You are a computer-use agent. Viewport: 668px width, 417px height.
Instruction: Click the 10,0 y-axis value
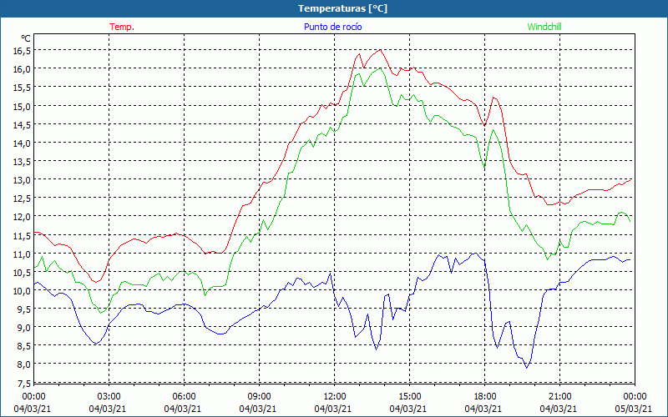(x=22, y=290)
